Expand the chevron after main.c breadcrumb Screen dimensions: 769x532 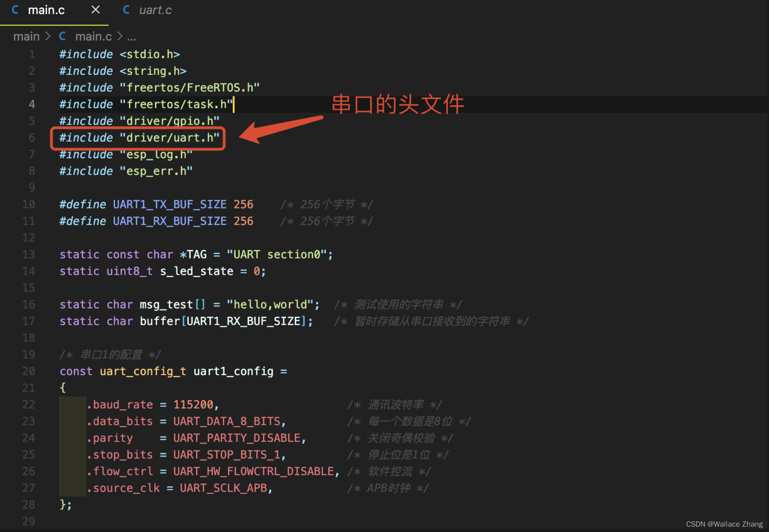tap(120, 36)
